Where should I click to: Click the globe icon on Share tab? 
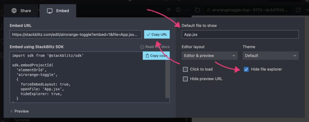coord(14,11)
